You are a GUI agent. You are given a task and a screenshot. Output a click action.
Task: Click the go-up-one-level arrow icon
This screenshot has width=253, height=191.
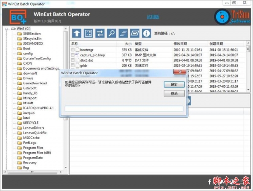[77, 33]
